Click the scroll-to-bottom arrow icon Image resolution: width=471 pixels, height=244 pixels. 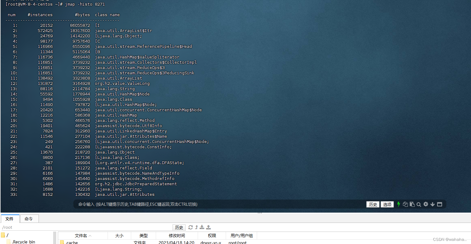click(432, 204)
